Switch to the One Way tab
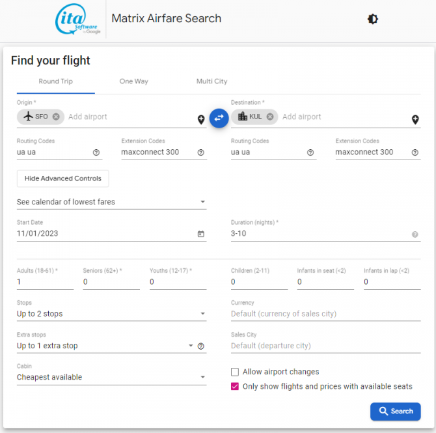436x433 pixels. 133,81
